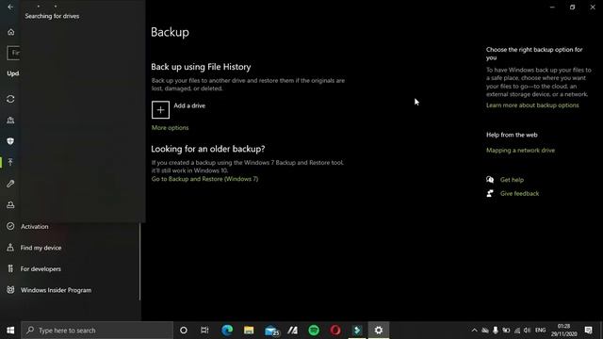The image size is (603, 339).
Task: Open the Delivery Optimization sidebar icon
Action: tap(10, 121)
